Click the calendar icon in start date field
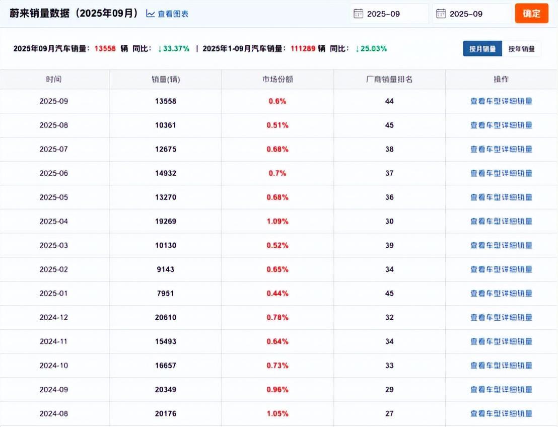 click(x=359, y=14)
